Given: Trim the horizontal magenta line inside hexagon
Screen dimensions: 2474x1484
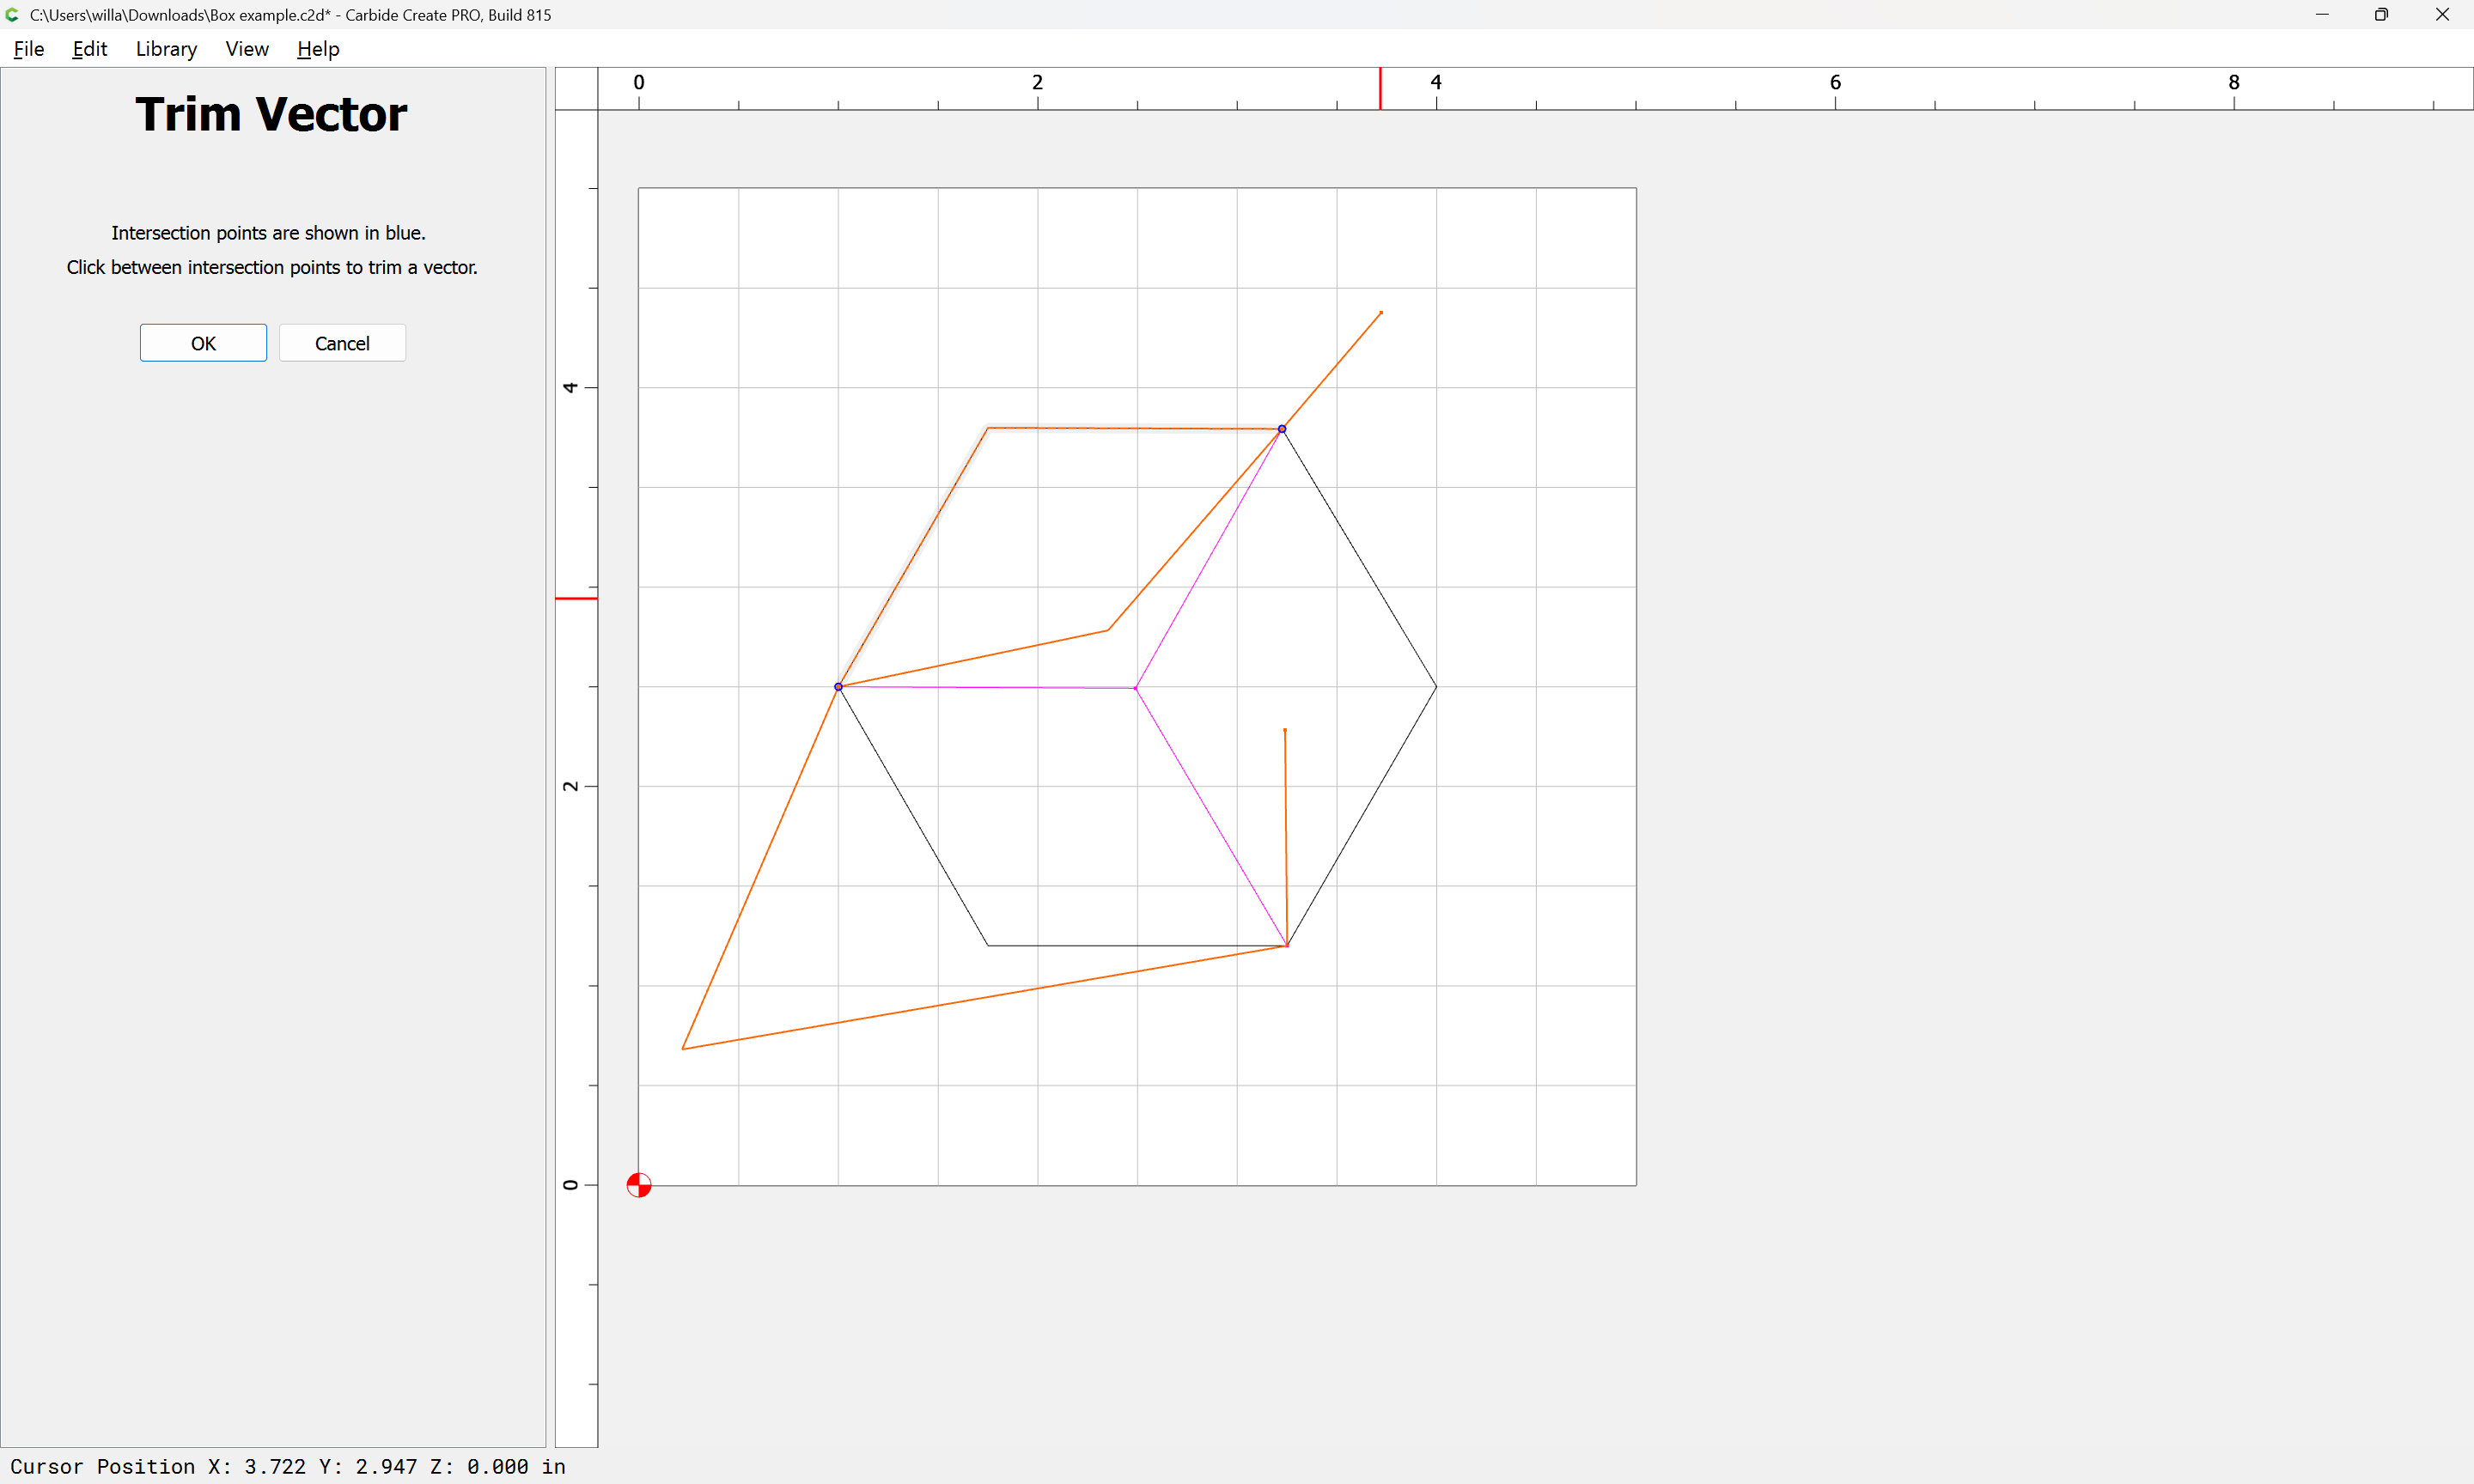Looking at the screenshot, I should click(x=987, y=688).
